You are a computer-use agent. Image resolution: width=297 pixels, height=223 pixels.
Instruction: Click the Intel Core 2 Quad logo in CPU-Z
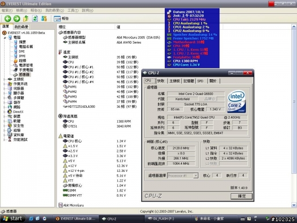click(237, 101)
